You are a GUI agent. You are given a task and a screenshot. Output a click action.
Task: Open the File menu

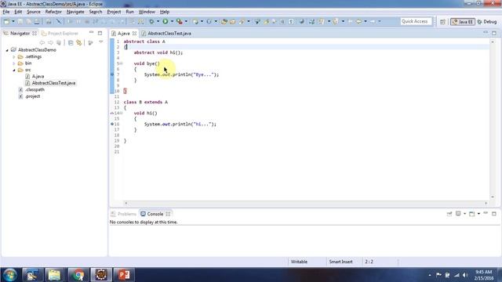point(6,12)
